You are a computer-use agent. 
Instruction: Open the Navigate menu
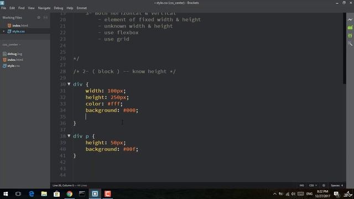[x=44, y=8]
